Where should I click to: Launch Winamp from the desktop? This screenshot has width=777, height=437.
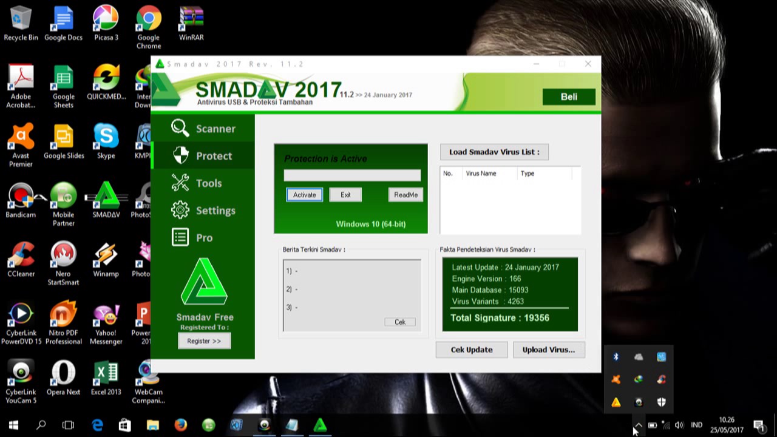click(106, 260)
